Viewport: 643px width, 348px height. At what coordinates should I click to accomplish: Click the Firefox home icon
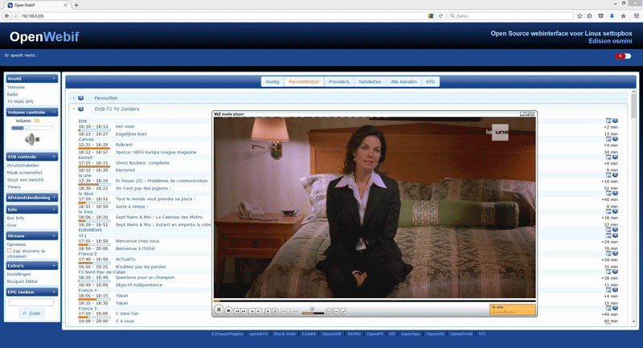(623, 16)
